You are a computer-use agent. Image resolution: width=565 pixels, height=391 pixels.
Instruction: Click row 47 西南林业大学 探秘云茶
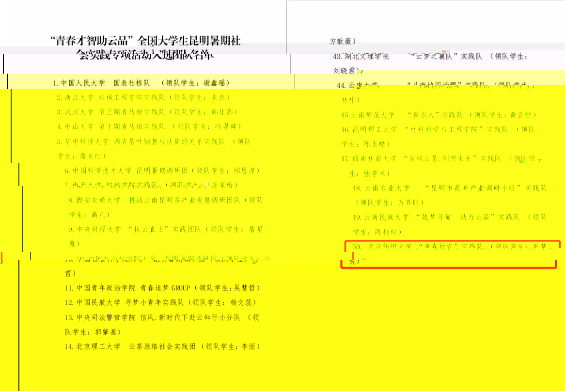(442, 166)
